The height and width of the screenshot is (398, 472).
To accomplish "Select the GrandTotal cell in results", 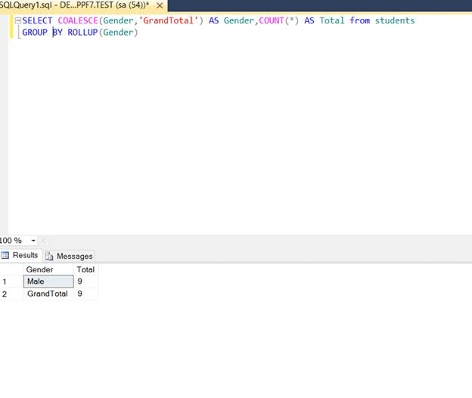I will (48, 294).
